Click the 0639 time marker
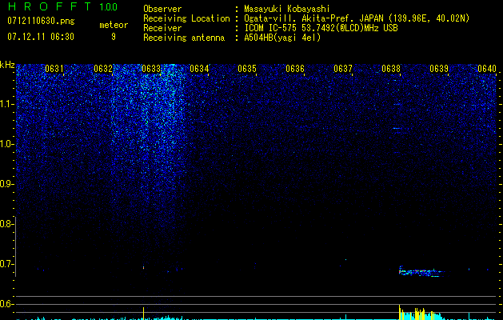The image size is (503, 320). (439, 69)
